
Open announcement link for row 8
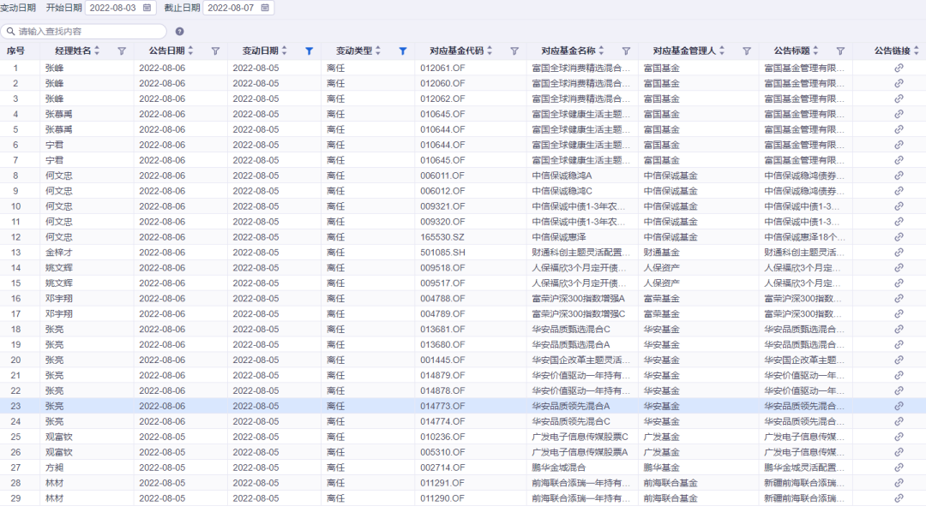(899, 176)
